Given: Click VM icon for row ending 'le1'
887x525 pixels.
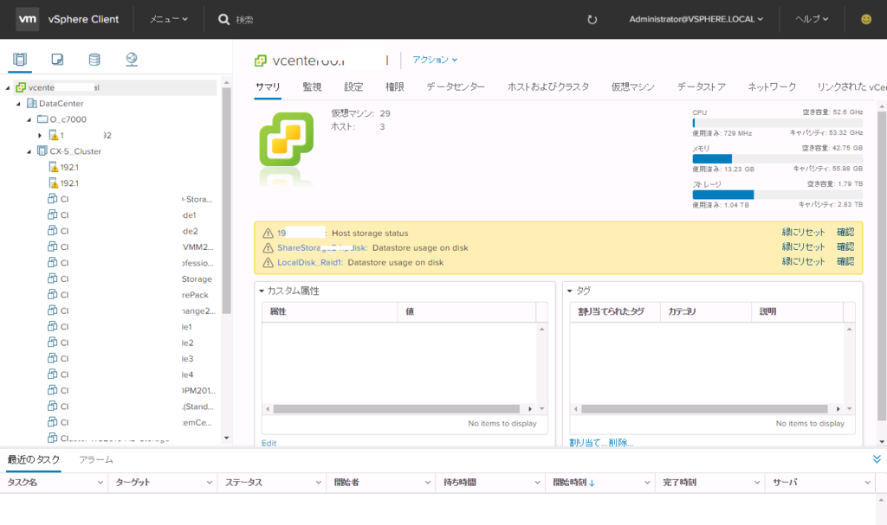Looking at the screenshot, I should pos(52,326).
